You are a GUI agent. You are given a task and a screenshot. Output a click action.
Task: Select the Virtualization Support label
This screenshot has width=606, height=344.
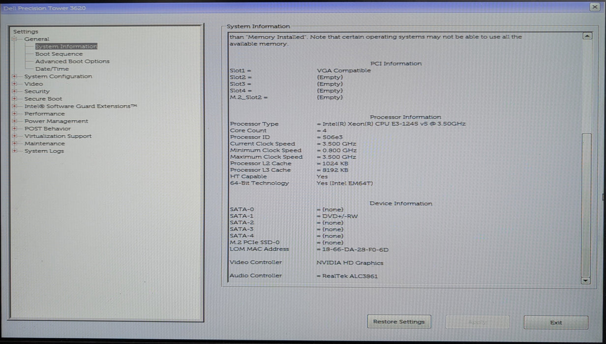tap(58, 136)
